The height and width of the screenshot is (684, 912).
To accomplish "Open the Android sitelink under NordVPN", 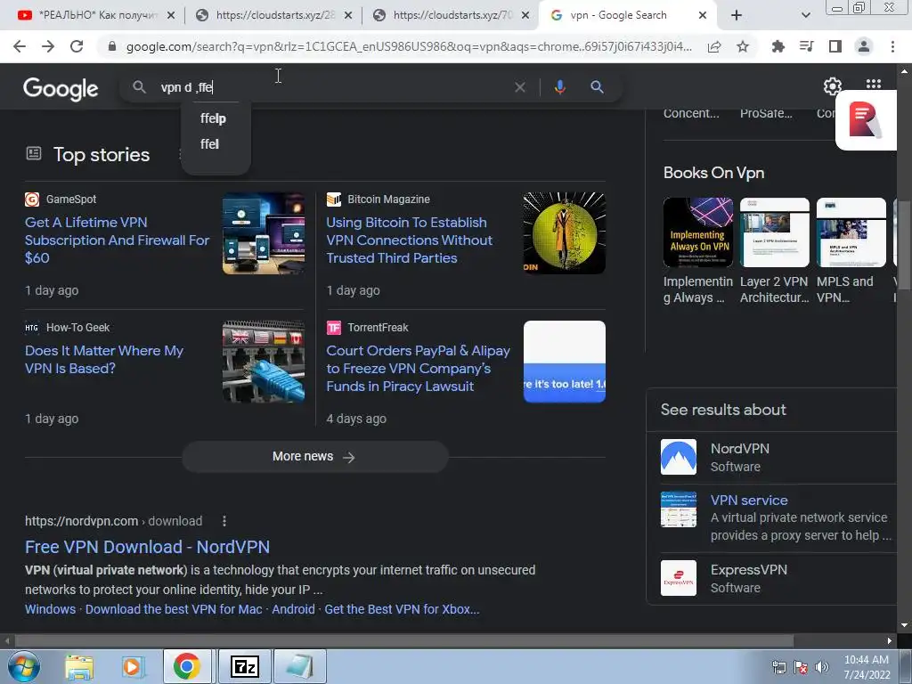I will (x=293, y=609).
